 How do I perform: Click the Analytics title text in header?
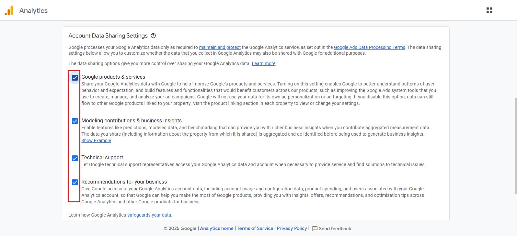tap(33, 10)
